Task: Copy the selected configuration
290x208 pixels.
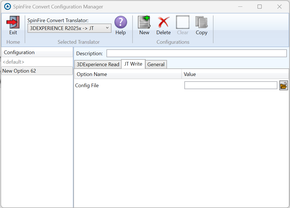Action: (201, 22)
